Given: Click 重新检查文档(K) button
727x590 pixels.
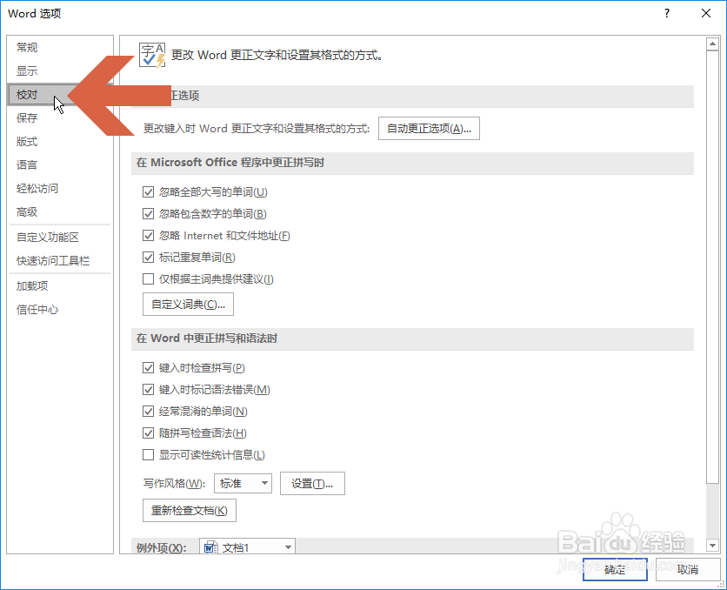Looking at the screenshot, I should coord(190,511).
